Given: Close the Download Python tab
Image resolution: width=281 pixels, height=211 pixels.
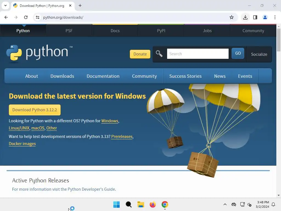Looking at the screenshot, I should click(70, 5).
